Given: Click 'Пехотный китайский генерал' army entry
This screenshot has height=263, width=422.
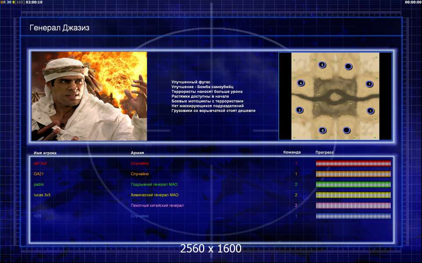Looking at the screenshot, I should (x=157, y=205).
